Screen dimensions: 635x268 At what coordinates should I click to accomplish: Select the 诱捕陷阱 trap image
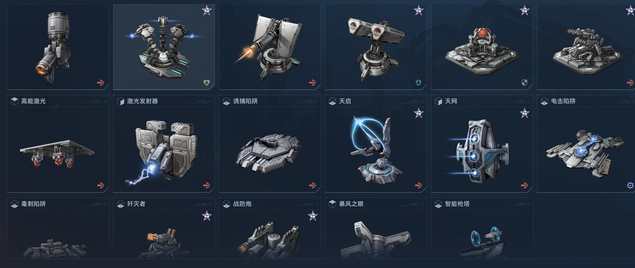(x=269, y=153)
